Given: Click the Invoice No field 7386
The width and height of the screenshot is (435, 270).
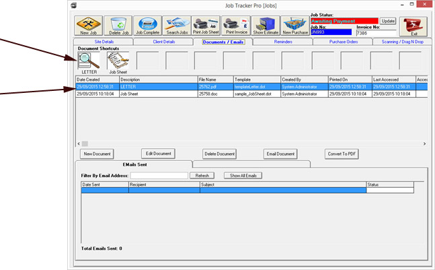Looking at the screenshot, I should pos(377,33).
